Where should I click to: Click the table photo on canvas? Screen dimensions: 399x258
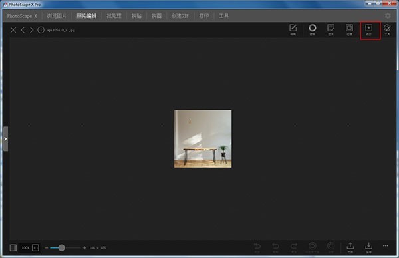tap(203, 139)
